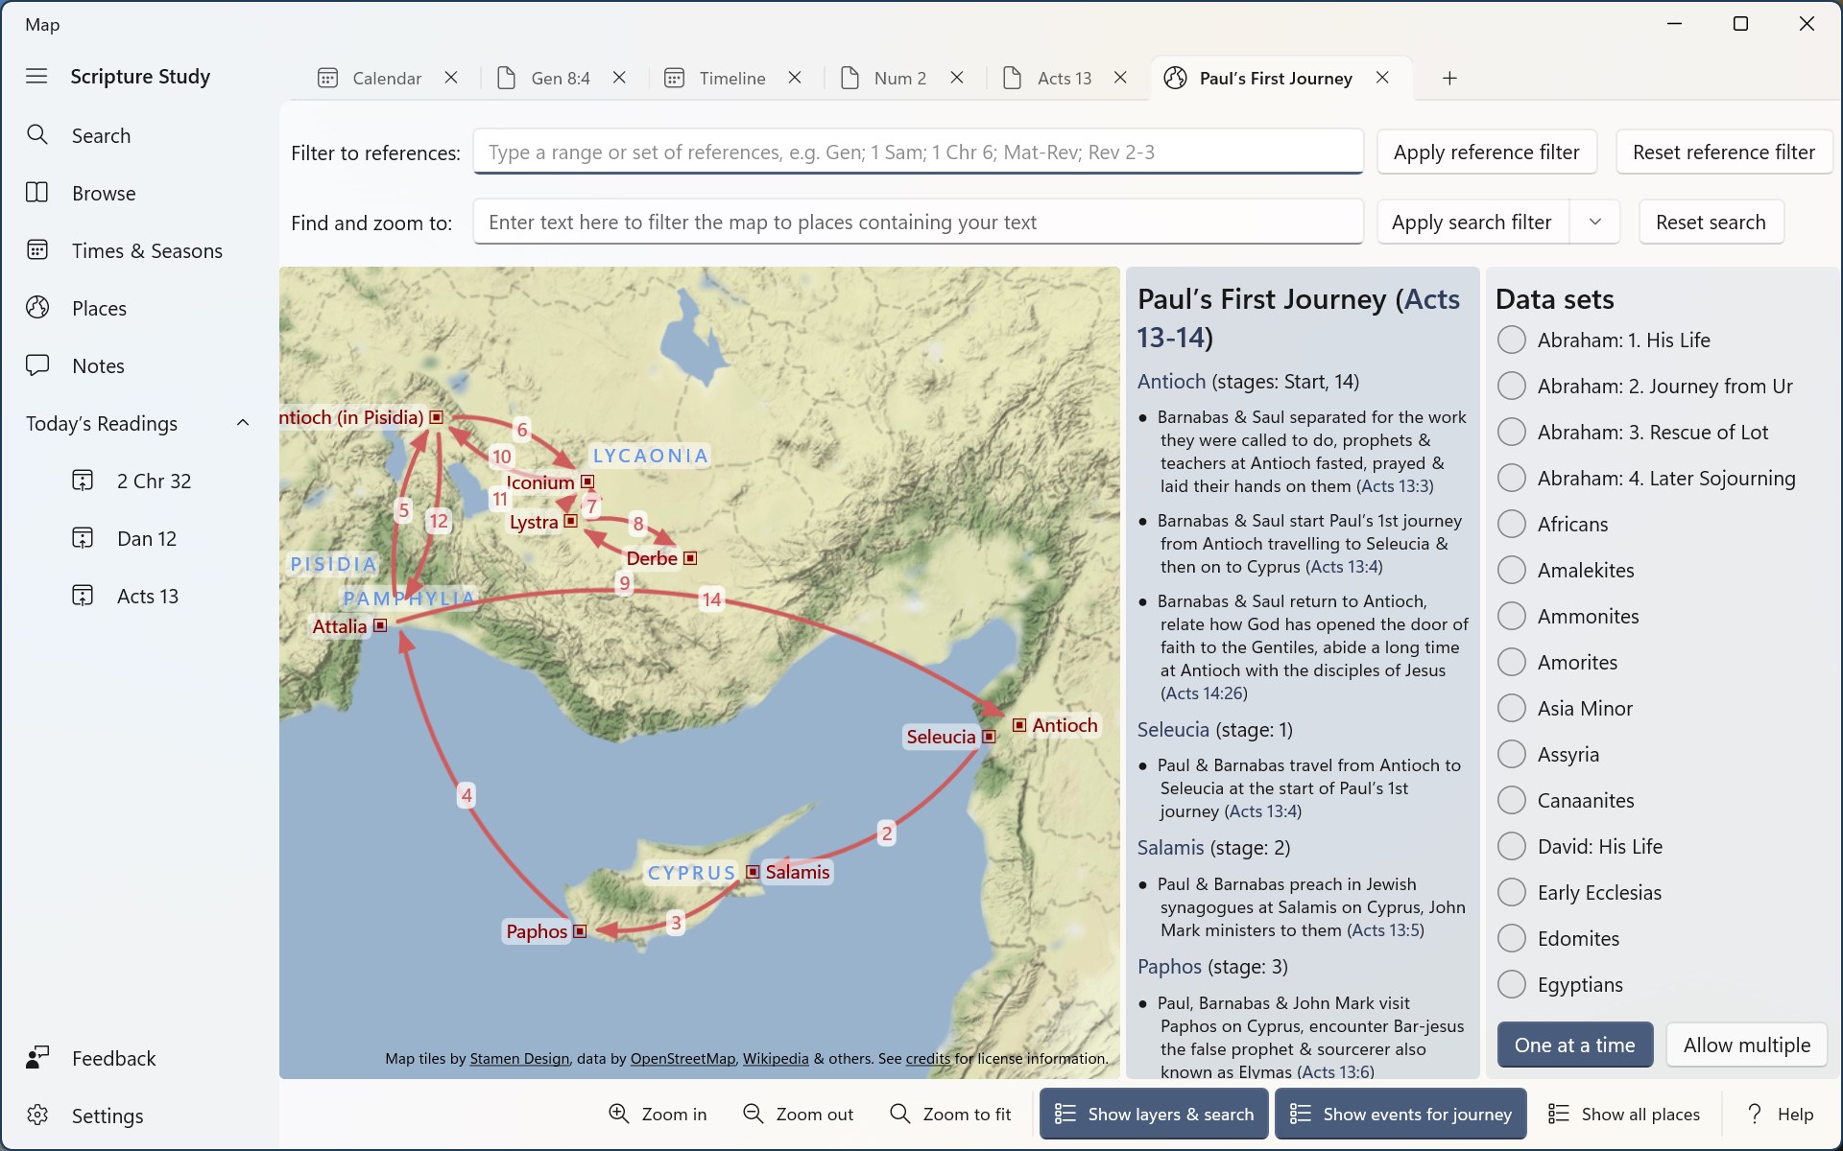Screen dimensions: 1843x1151
Task: Open the new tab plus button
Action: pyautogui.click(x=1449, y=78)
